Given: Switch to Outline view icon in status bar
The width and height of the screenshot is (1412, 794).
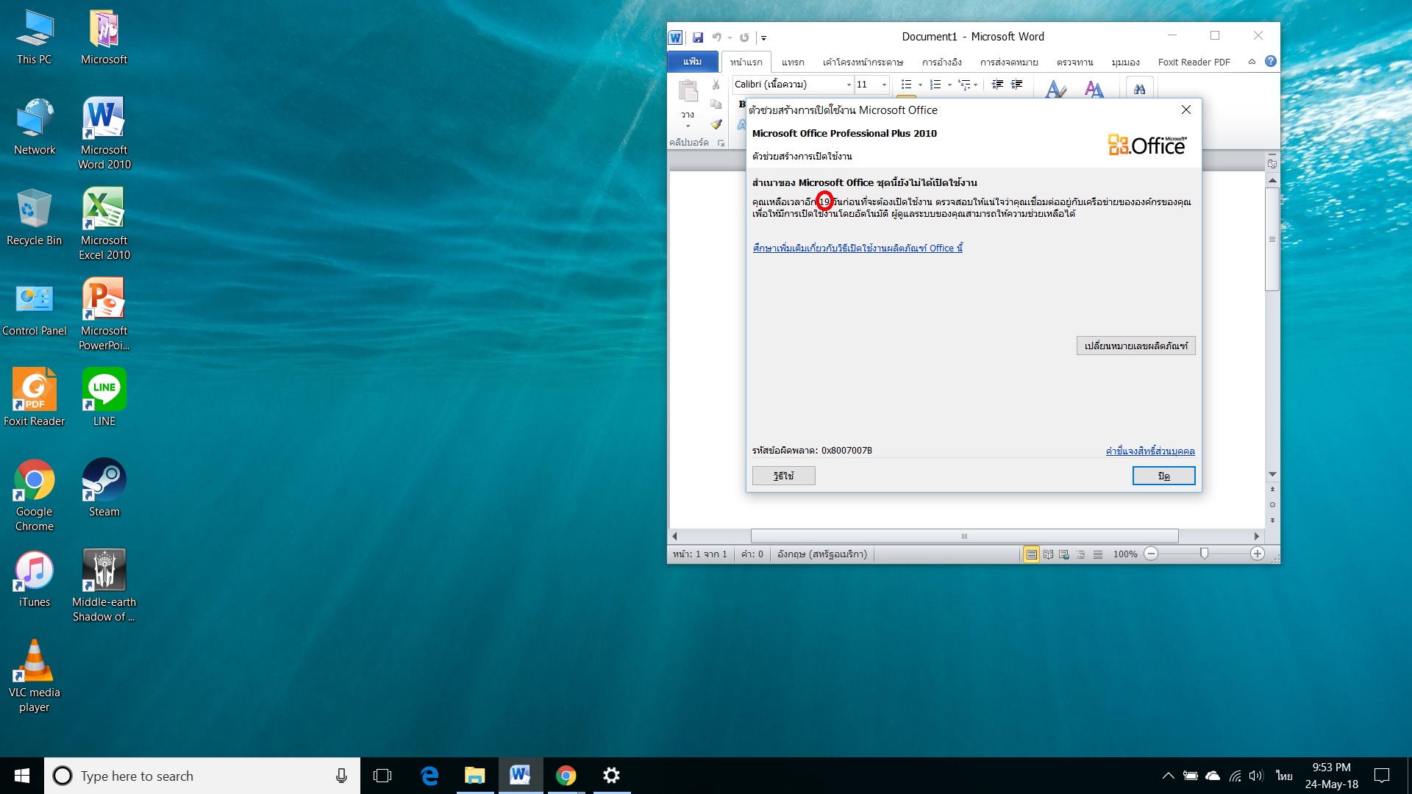Looking at the screenshot, I should tap(1081, 554).
